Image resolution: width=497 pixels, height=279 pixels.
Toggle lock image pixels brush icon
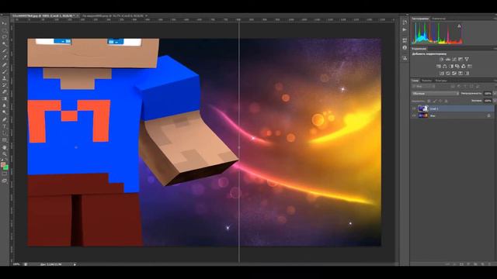click(x=435, y=101)
